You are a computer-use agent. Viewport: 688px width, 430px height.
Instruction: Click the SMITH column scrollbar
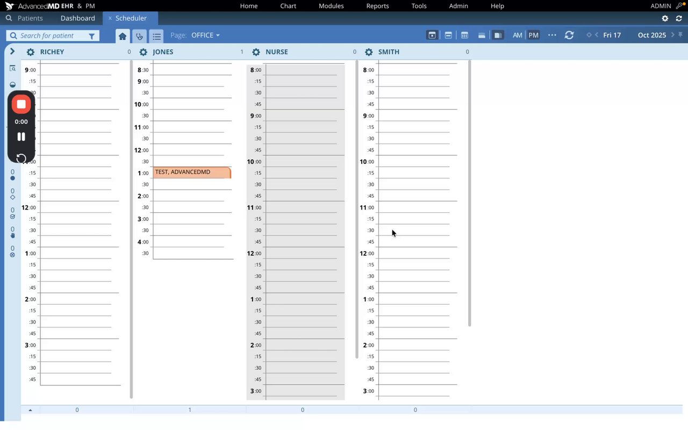pos(469,193)
